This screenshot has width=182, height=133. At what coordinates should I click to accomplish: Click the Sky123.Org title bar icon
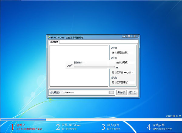pos(49,37)
